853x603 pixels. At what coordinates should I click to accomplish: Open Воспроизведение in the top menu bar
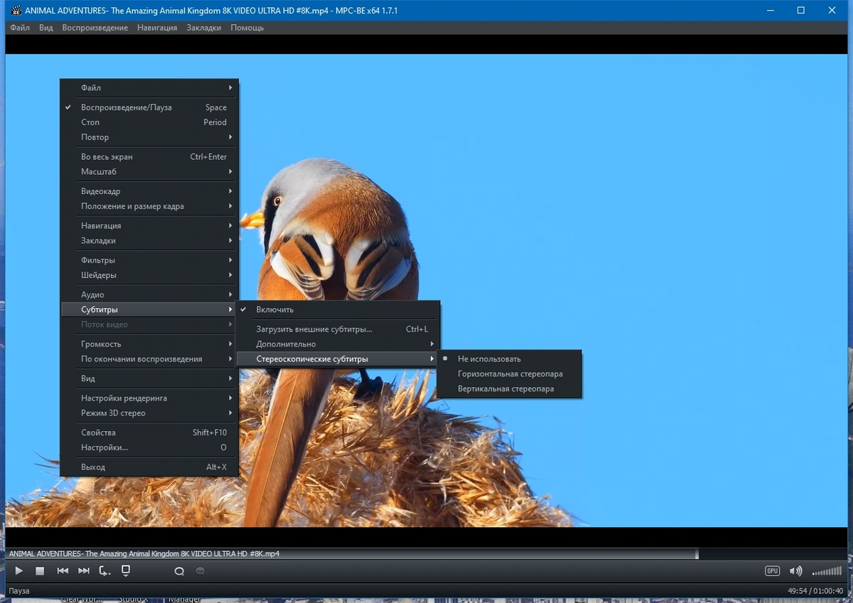(95, 28)
